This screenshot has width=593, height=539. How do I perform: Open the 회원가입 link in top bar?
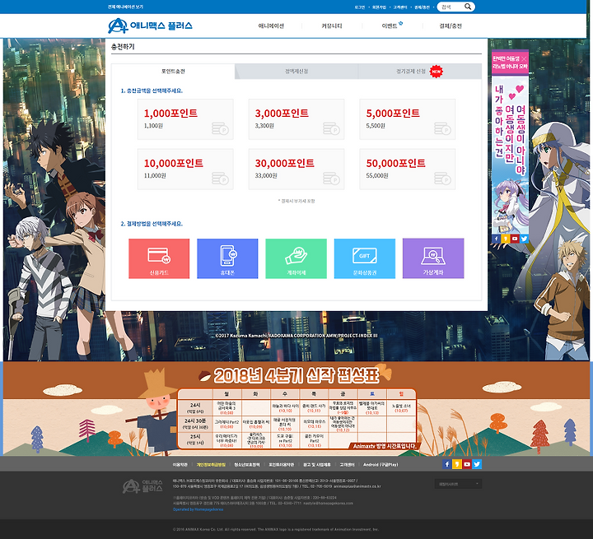(x=379, y=7)
